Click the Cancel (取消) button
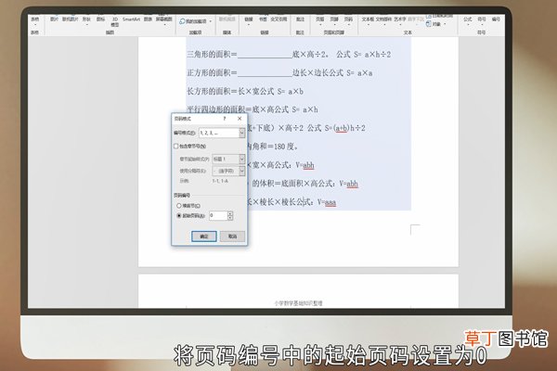Image resolution: width=557 pixels, height=371 pixels. click(x=232, y=237)
